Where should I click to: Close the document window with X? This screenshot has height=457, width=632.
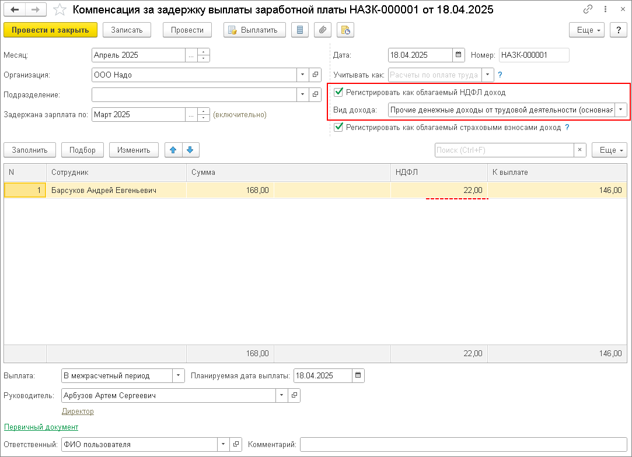[623, 9]
